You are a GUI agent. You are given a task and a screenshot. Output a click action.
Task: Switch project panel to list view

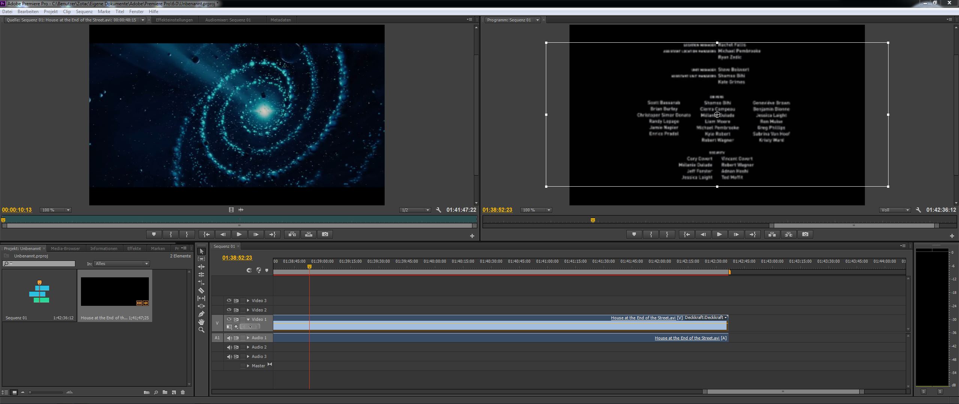coord(5,392)
